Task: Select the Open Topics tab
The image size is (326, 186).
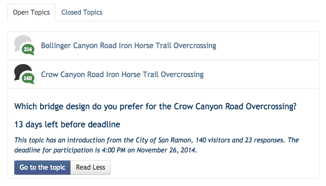Action: [31, 12]
